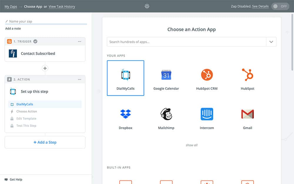Choose the Dropbox app icon
The width and height of the screenshot is (294, 184).
[x=126, y=114]
